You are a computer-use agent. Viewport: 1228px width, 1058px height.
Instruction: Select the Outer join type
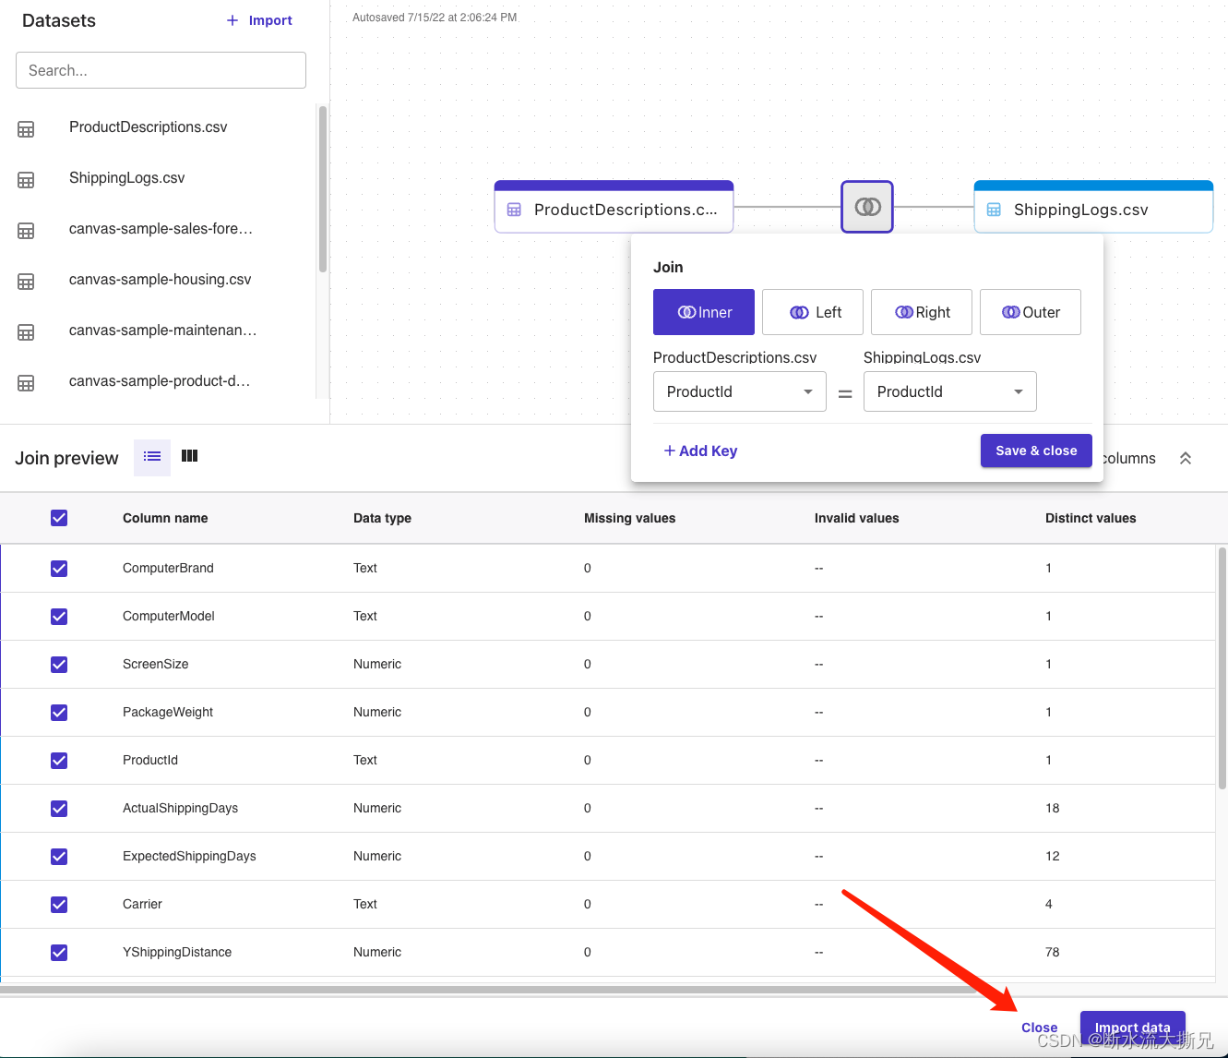1031,312
